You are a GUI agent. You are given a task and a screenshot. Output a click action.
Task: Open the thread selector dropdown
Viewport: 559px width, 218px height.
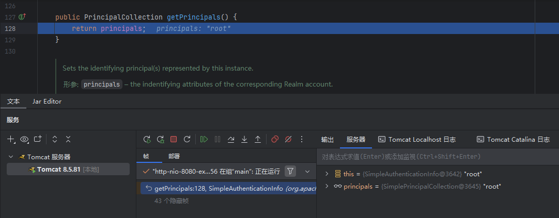tap(307, 171)
